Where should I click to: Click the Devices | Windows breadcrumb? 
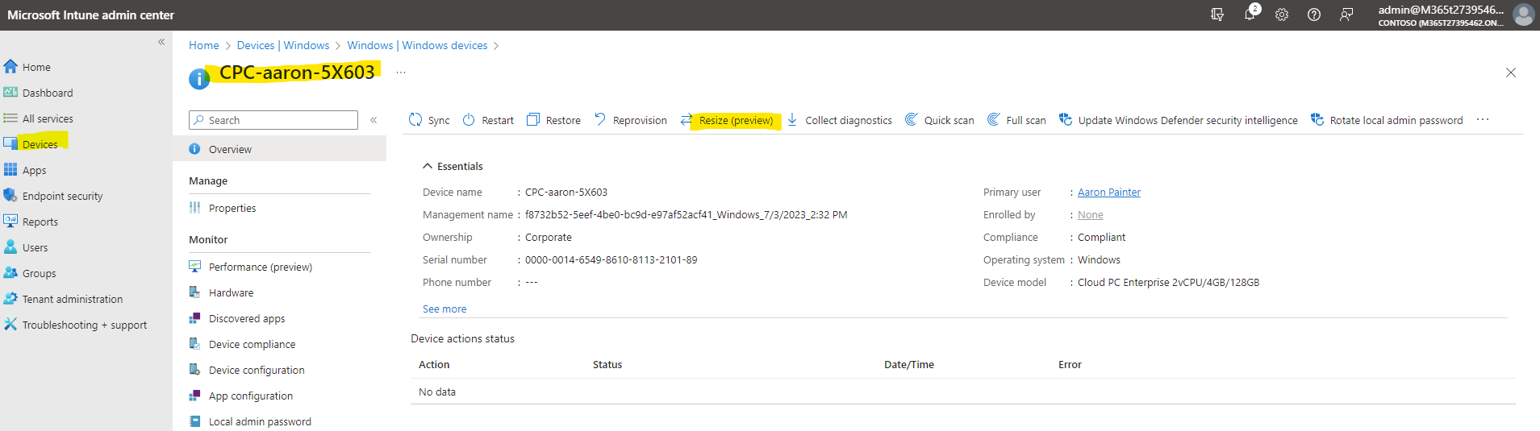click(283, 45)
